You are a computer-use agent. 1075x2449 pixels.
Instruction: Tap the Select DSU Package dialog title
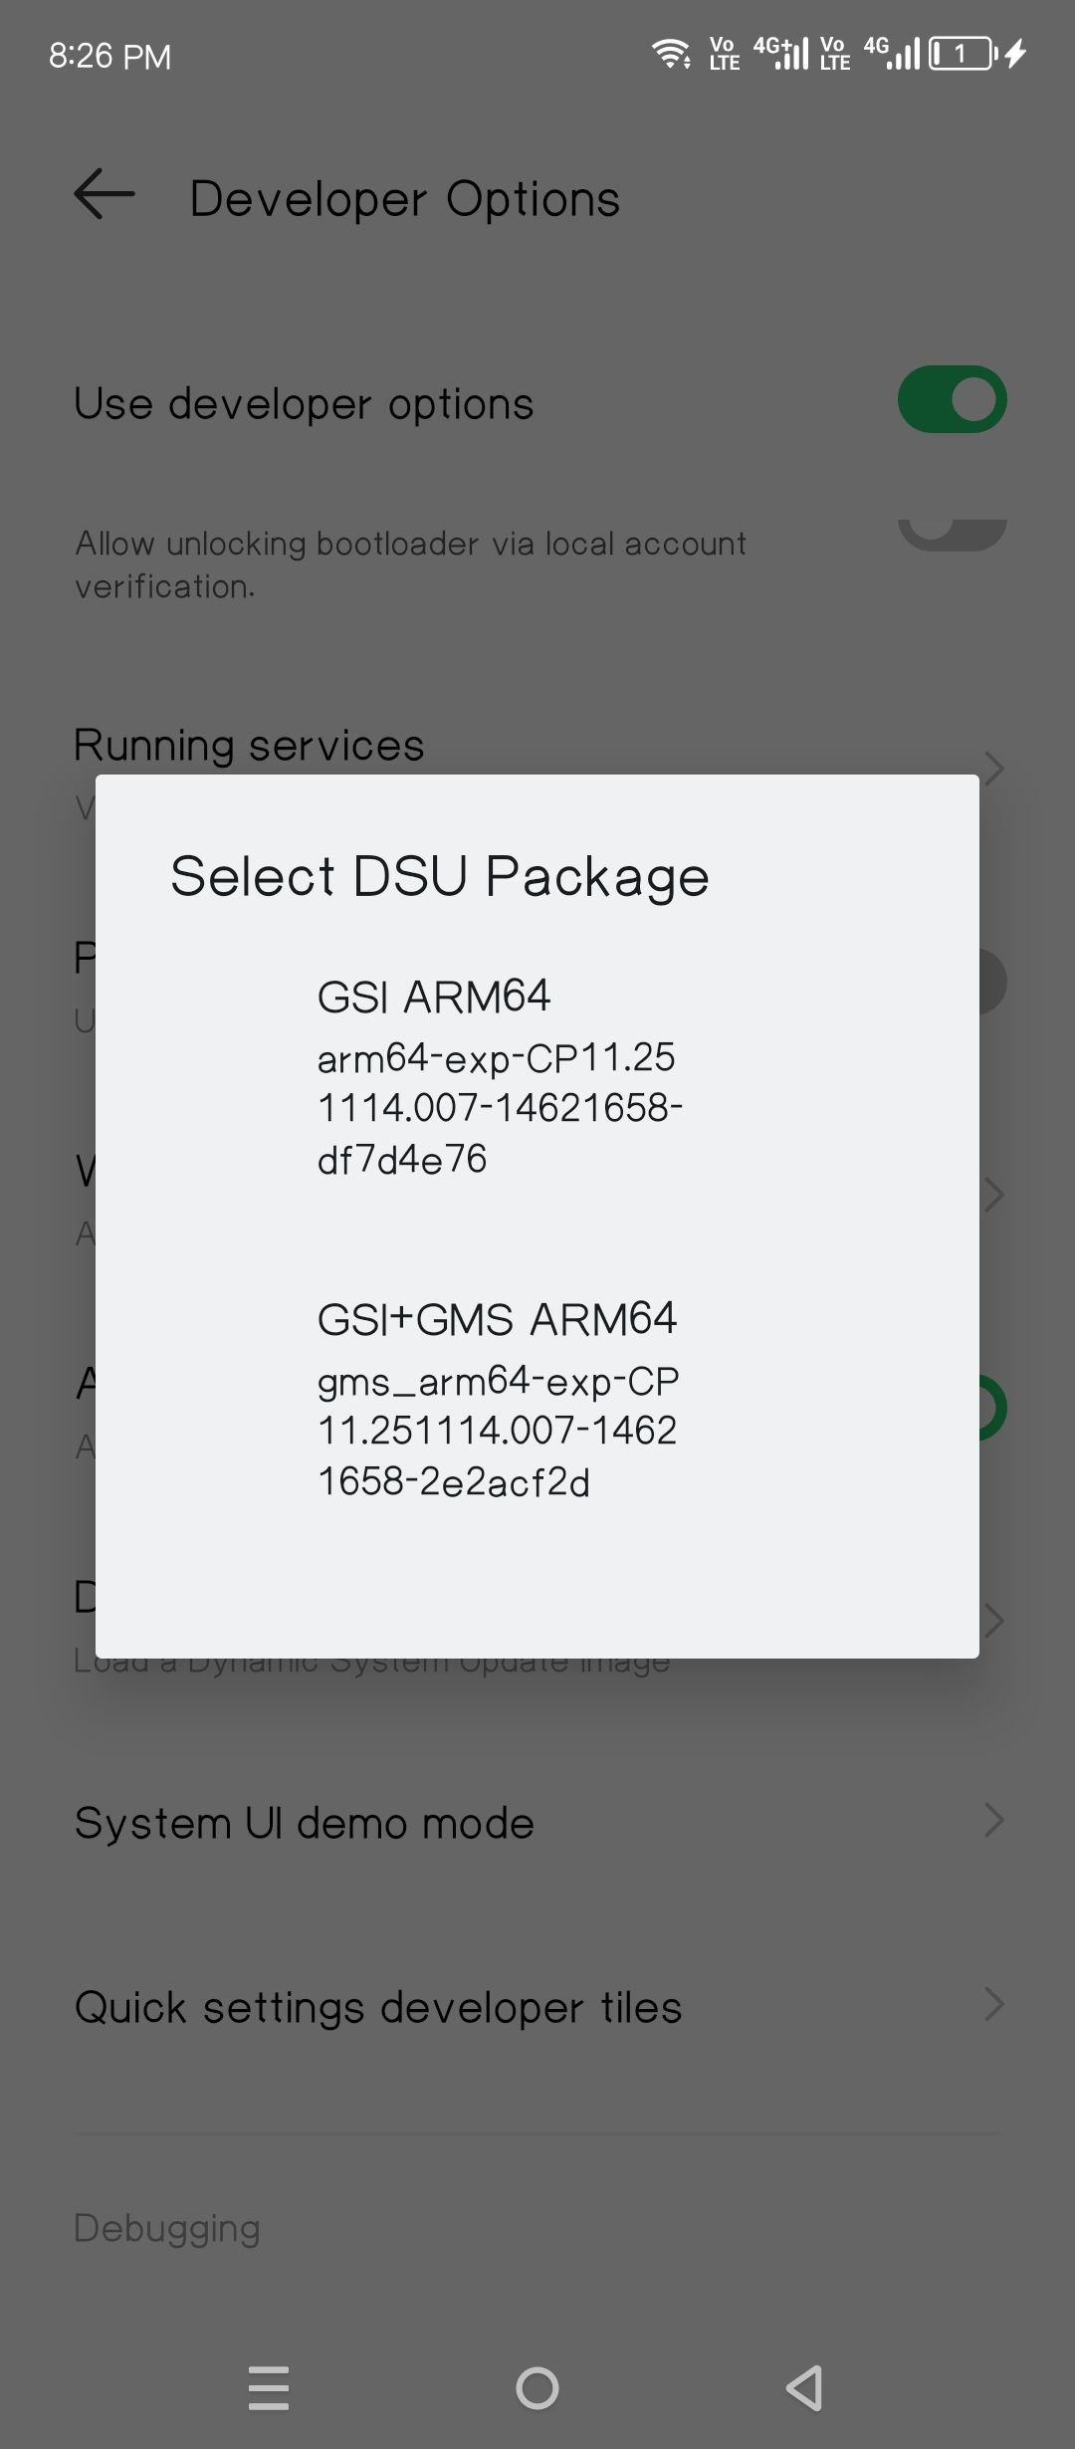click(439, 874)
